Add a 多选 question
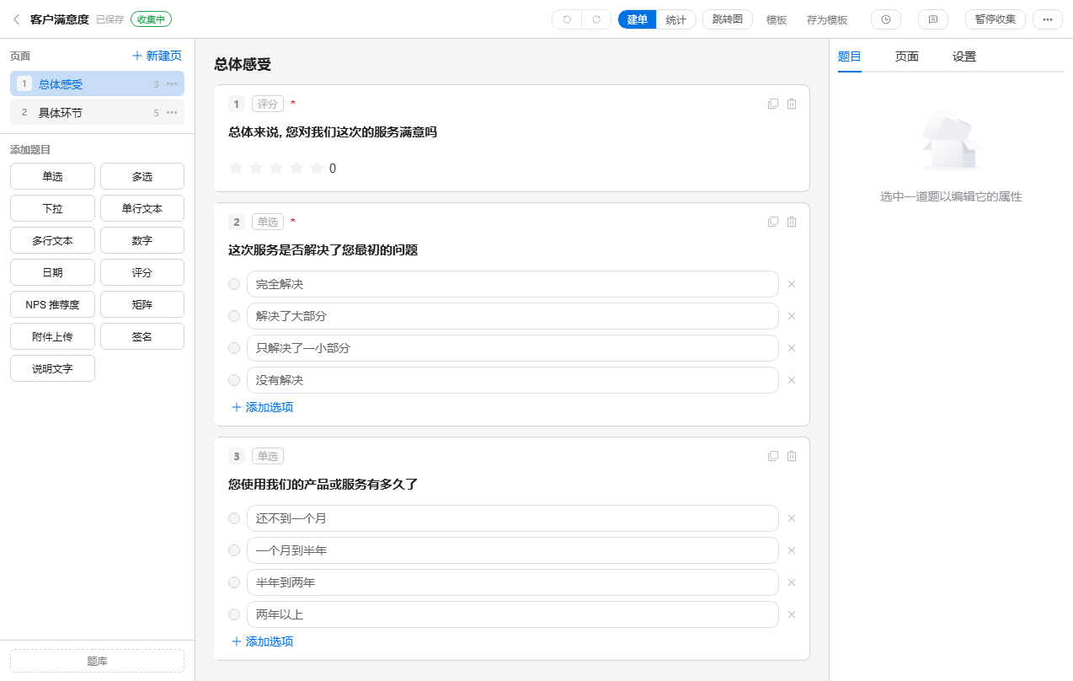 tap(142, 176)
